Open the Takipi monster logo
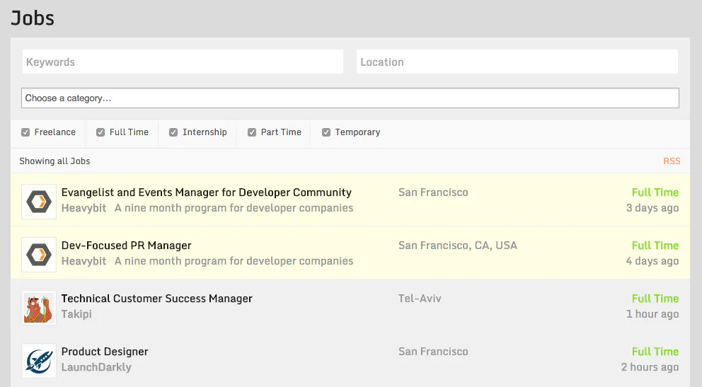The image size is (702, 387). (x=39, y=308)
